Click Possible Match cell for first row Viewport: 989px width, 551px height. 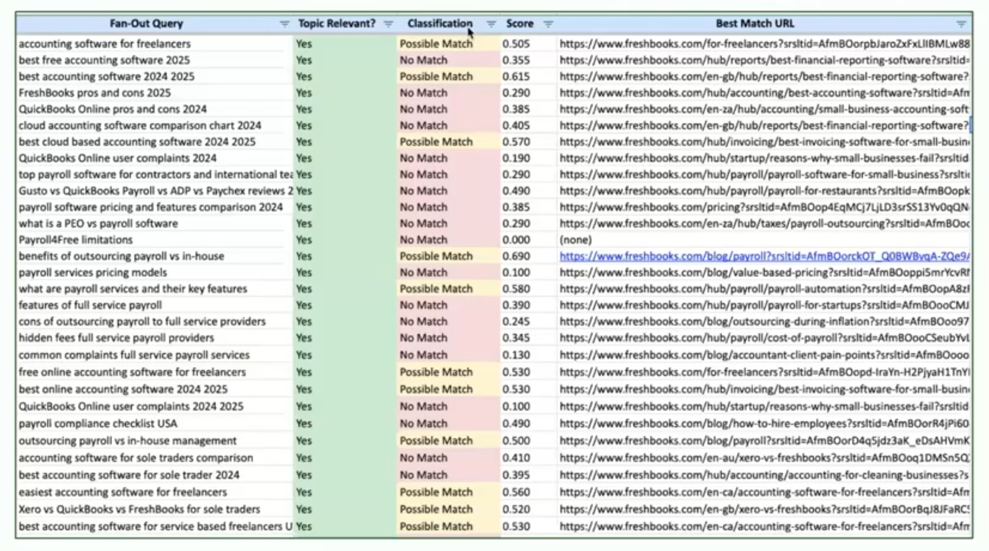436,44
